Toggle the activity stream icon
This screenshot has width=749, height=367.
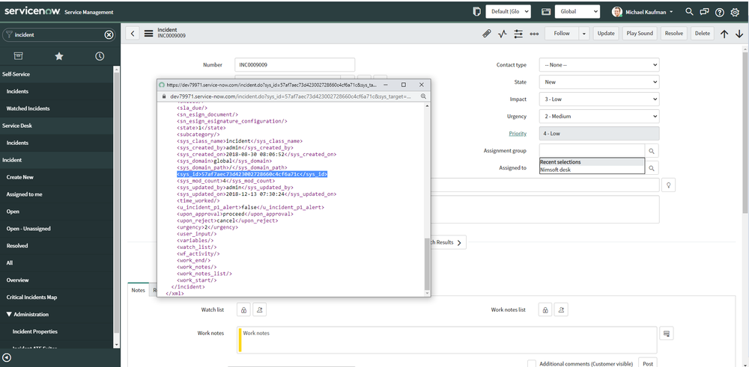pyautogui.click(x=502, y=34)
